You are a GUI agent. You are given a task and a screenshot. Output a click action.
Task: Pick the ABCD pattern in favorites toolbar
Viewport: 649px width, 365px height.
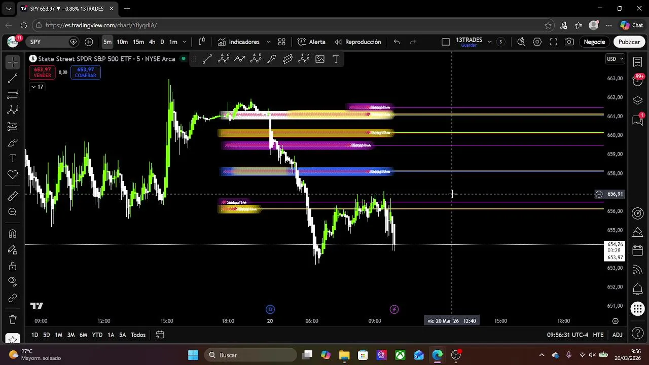[x=224, y=59]
